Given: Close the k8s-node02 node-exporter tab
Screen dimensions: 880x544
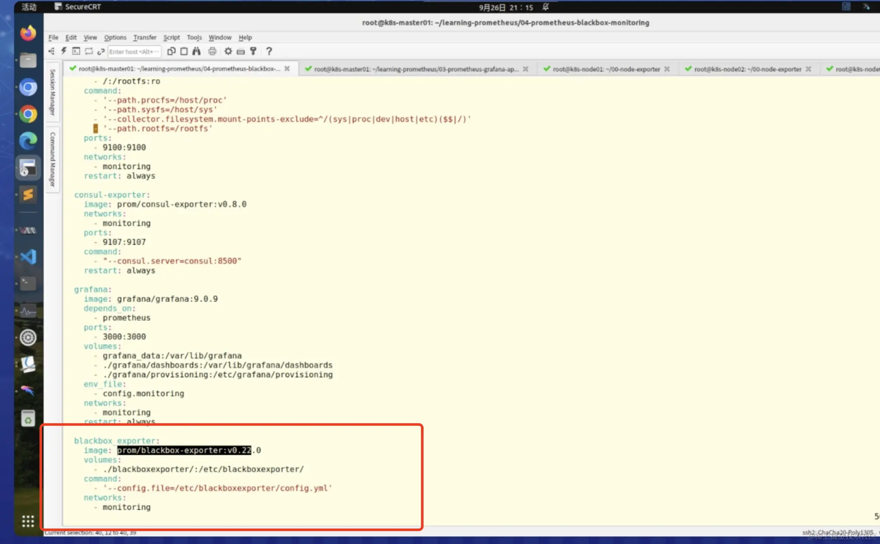Looking at the screenshot, I should pos(808,69).
